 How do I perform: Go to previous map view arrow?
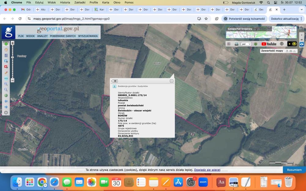click(x=6, y=101)
